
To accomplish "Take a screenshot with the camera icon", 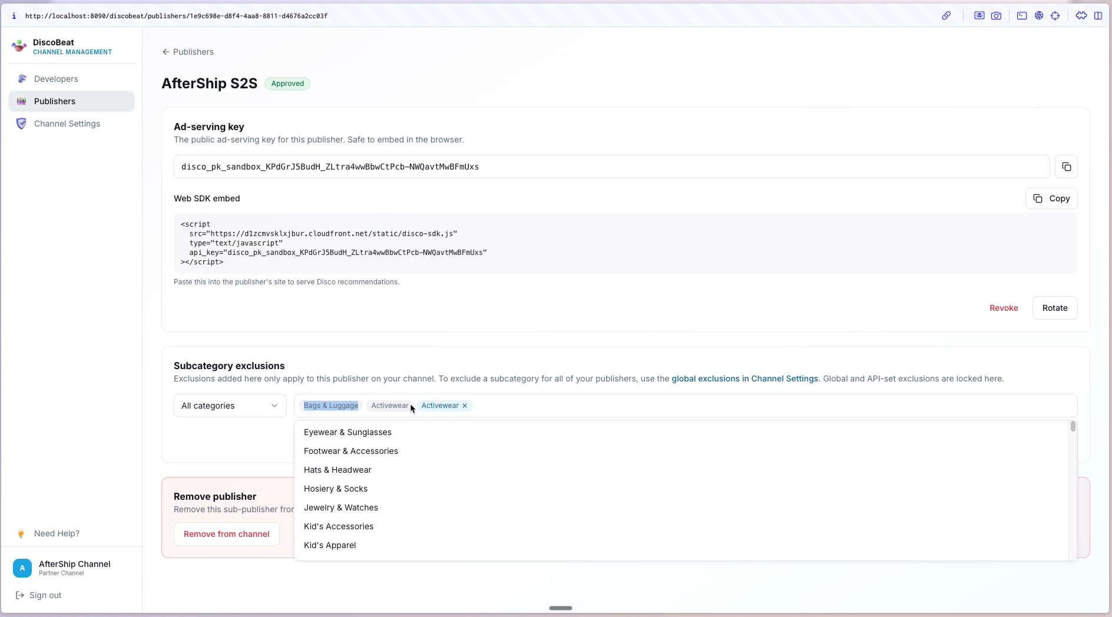I will point(996,16).
